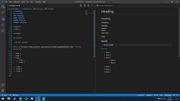Open Windows Action Center notifications
Image resolution: width=180 pixels, height=101 pixels.
176,98
